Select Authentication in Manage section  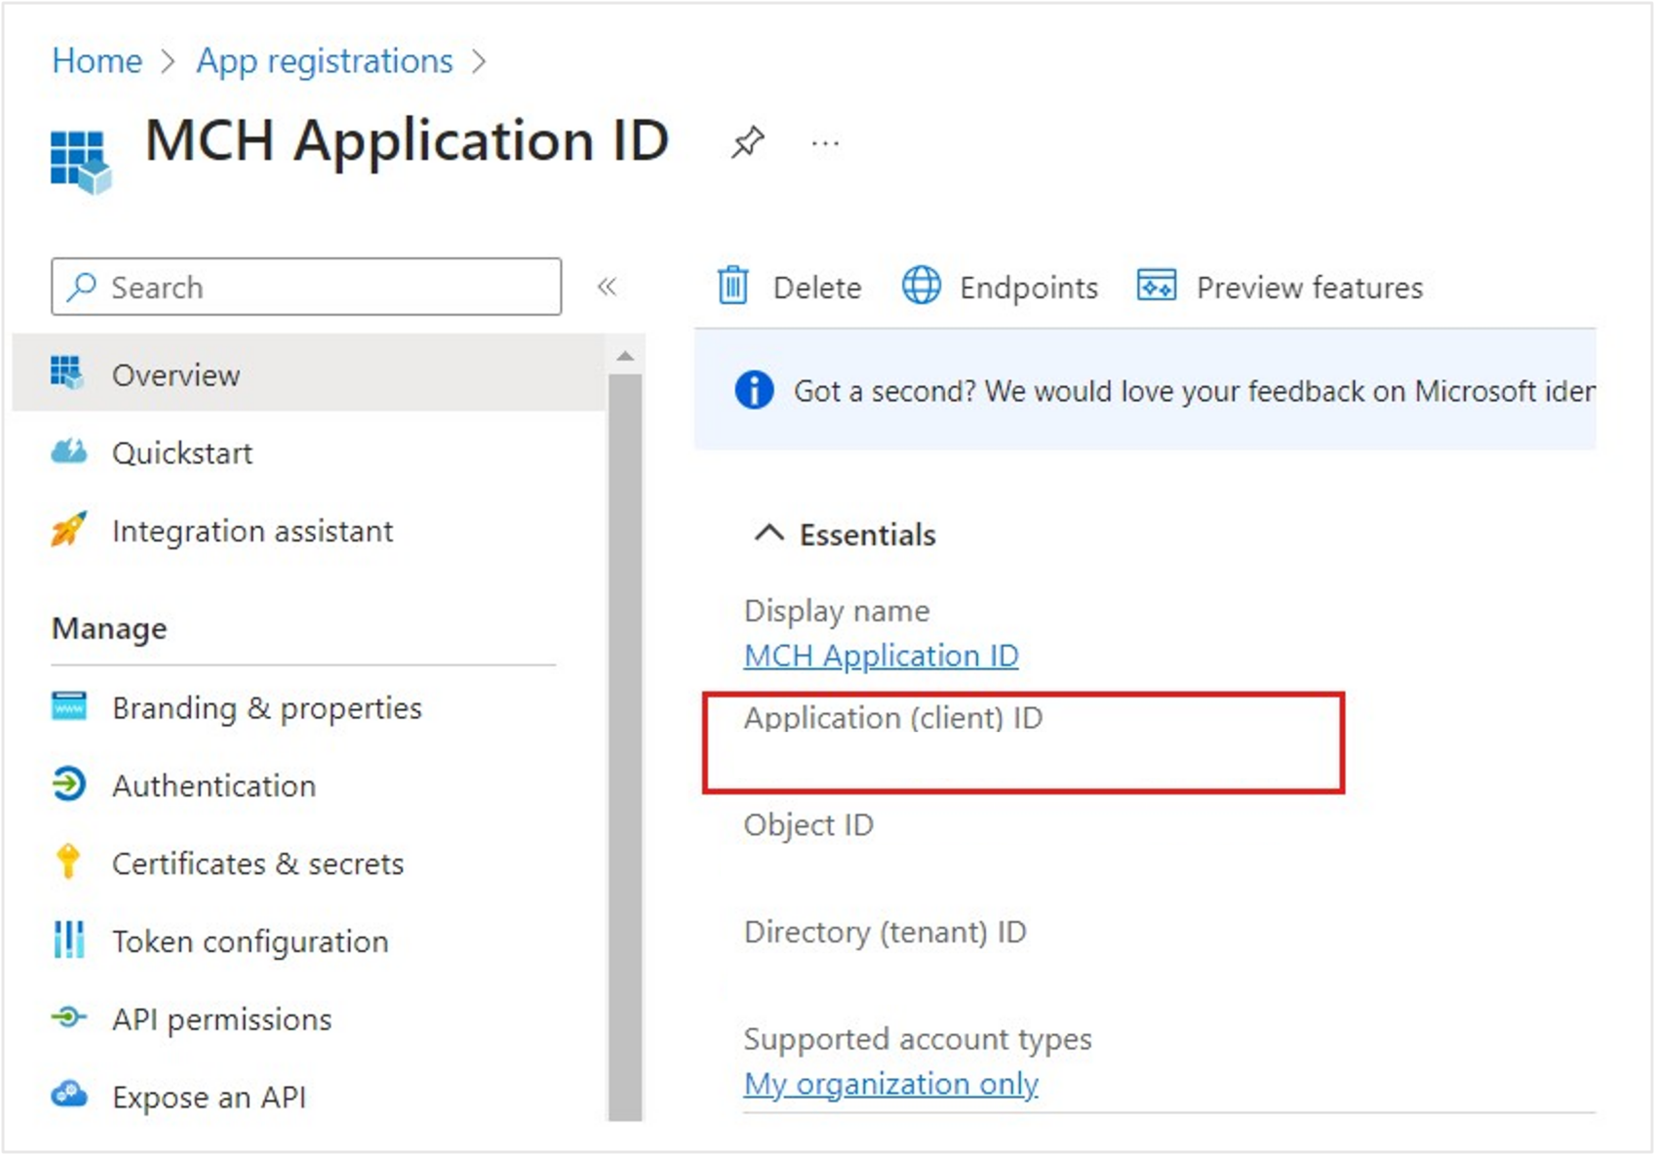click(x=308, y=786)
